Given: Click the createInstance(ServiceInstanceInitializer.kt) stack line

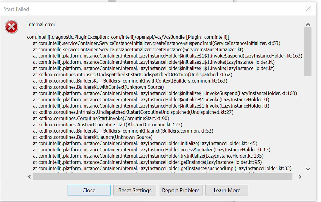Looking at the screenshot, I should pyautogui.click(x=138, y=49).
